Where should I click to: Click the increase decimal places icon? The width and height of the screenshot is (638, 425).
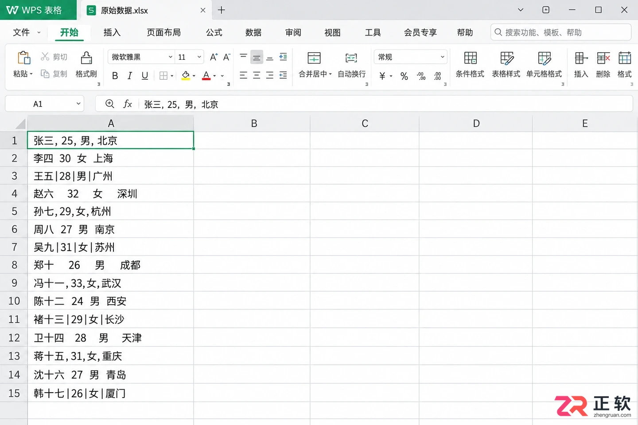pyautogui.click(x=421, y=76)
